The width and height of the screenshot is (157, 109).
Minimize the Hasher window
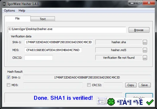(x=132, y=3)
